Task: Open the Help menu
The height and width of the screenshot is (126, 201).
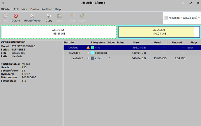Action: click(x=58, y=9)
